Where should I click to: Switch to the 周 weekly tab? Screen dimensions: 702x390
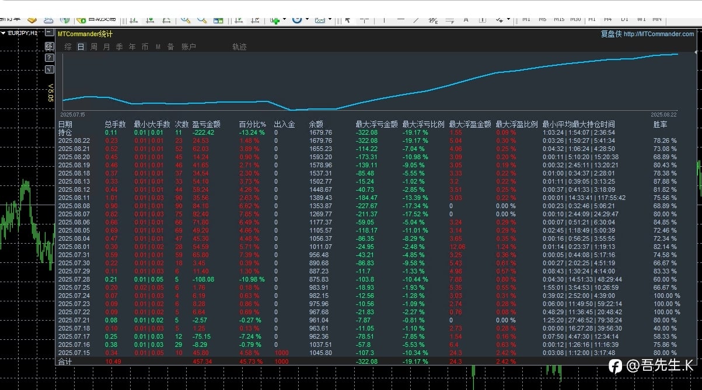pyautogui.click(x=94, y=47)
